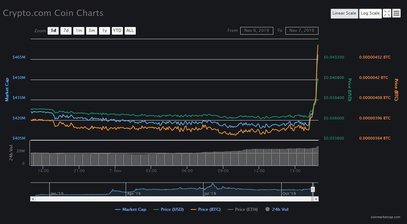Image resolution: width=407 pixels, height=224 pixels.
Task: Select the YTD zoom range
Action: point(117,30)
